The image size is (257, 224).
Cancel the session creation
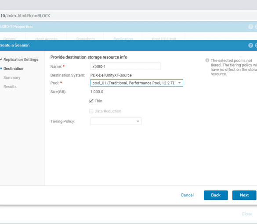click(187, 195)
